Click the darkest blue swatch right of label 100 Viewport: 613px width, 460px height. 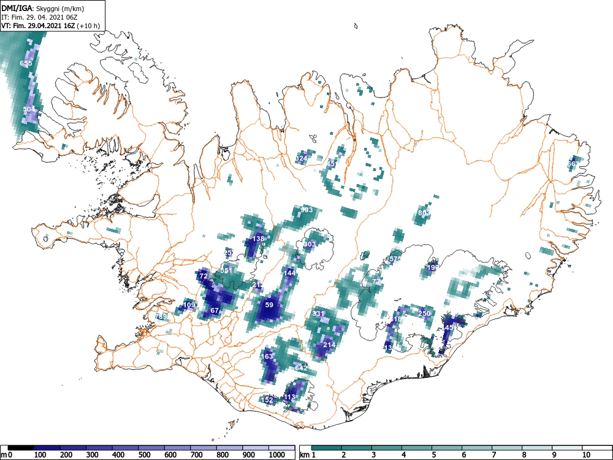click(x=47, y=448)
